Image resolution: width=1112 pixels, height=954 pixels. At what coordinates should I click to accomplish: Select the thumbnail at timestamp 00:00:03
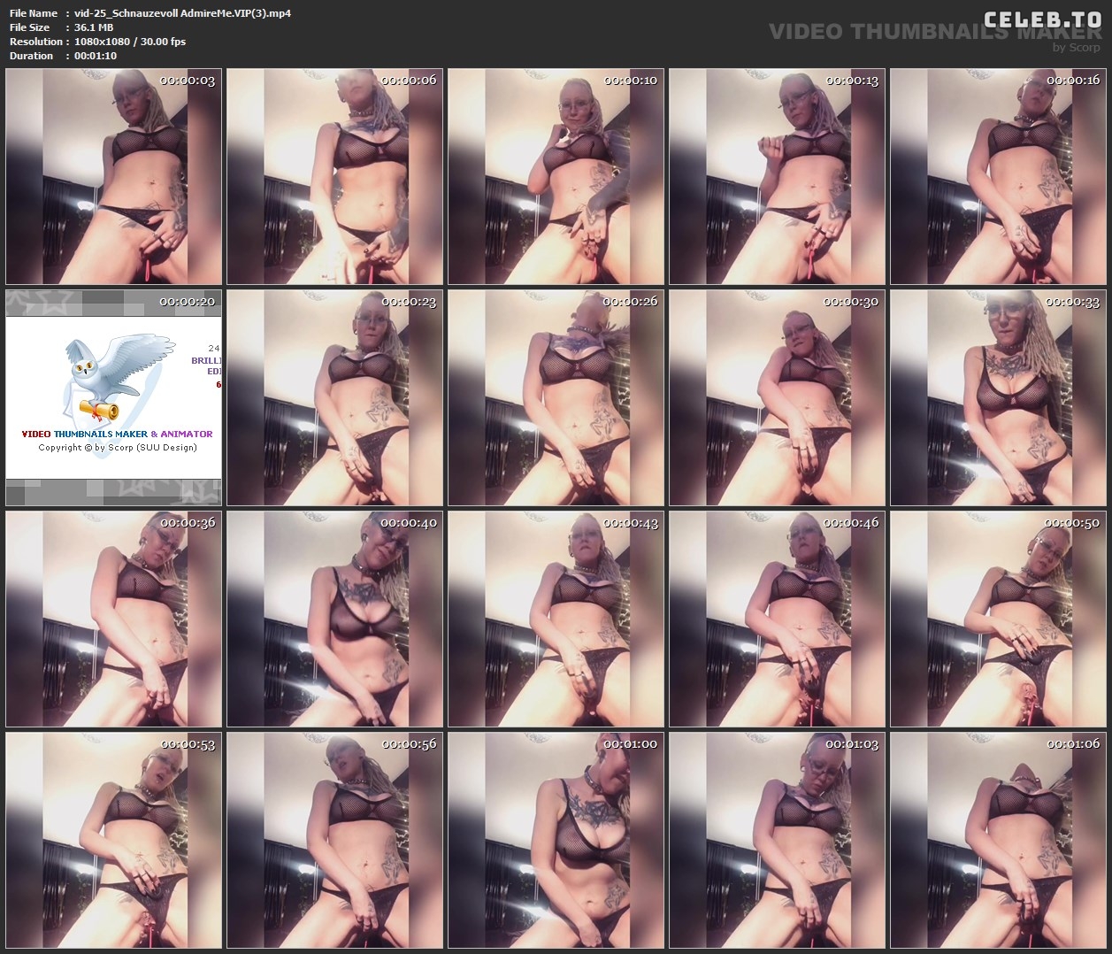[x=113, y=177]
